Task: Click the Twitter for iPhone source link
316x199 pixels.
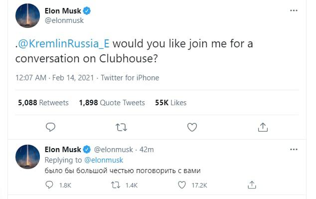Action: point(130,78)
